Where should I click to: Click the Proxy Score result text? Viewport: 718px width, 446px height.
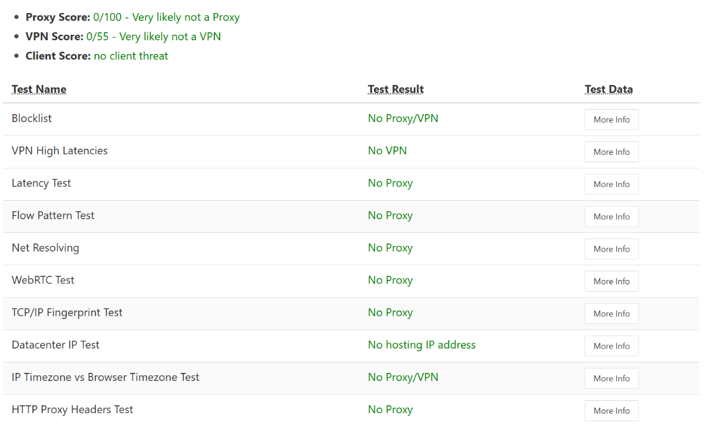pyautogui.click(x=166, y=17)
